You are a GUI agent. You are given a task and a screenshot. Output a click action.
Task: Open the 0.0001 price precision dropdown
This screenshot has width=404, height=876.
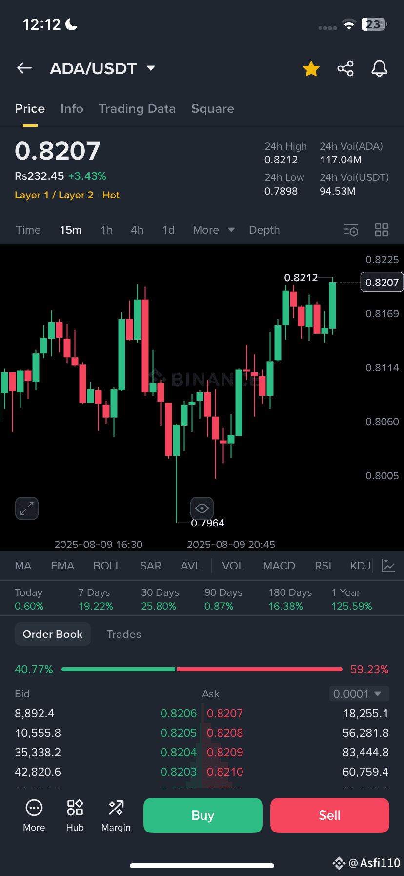coord(359,694)
